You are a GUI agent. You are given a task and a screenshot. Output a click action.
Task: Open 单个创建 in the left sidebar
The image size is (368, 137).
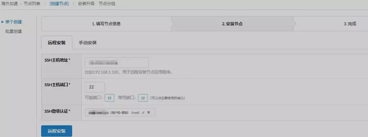click(14, 22)
